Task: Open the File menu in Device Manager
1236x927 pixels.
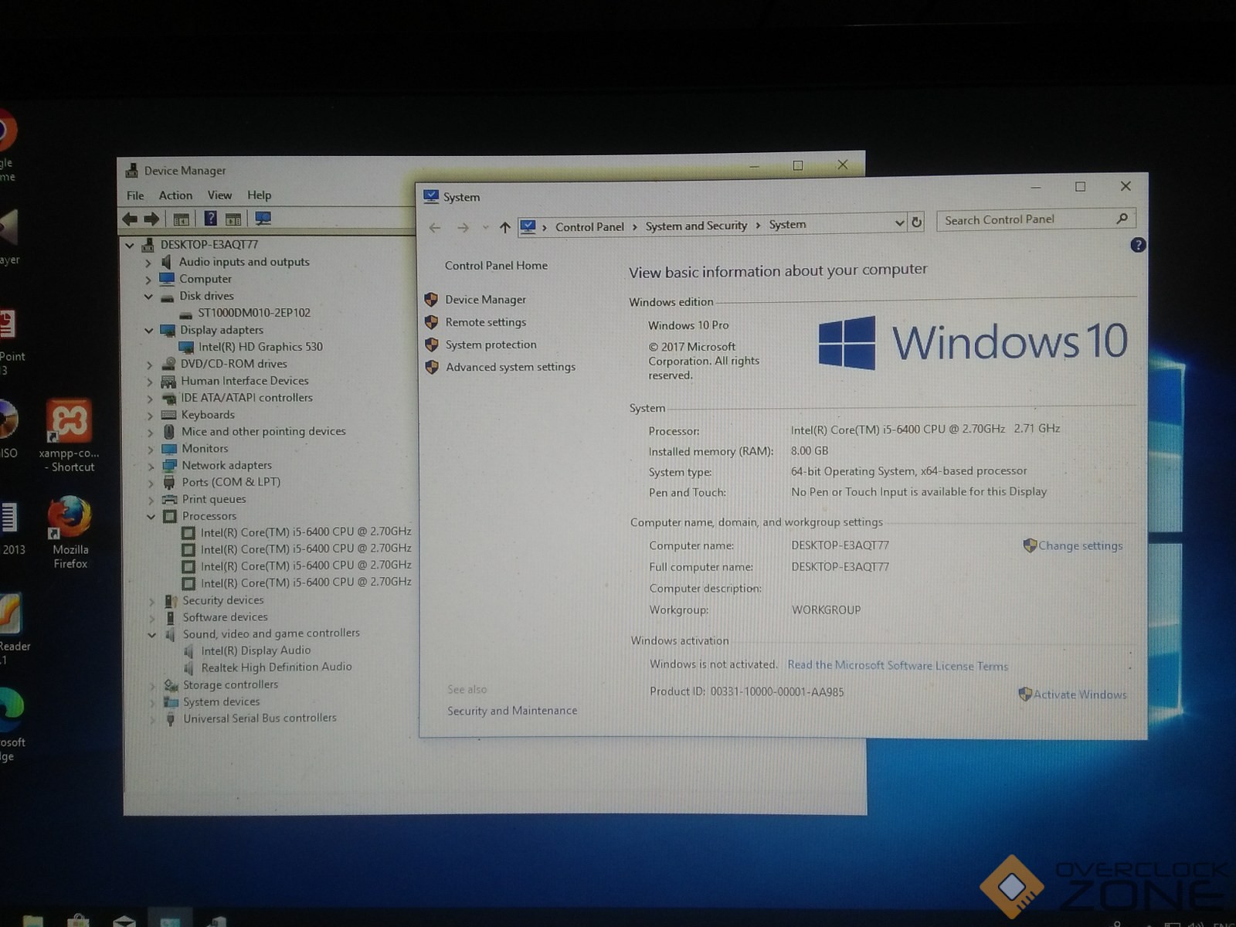Action: point(135,195)
